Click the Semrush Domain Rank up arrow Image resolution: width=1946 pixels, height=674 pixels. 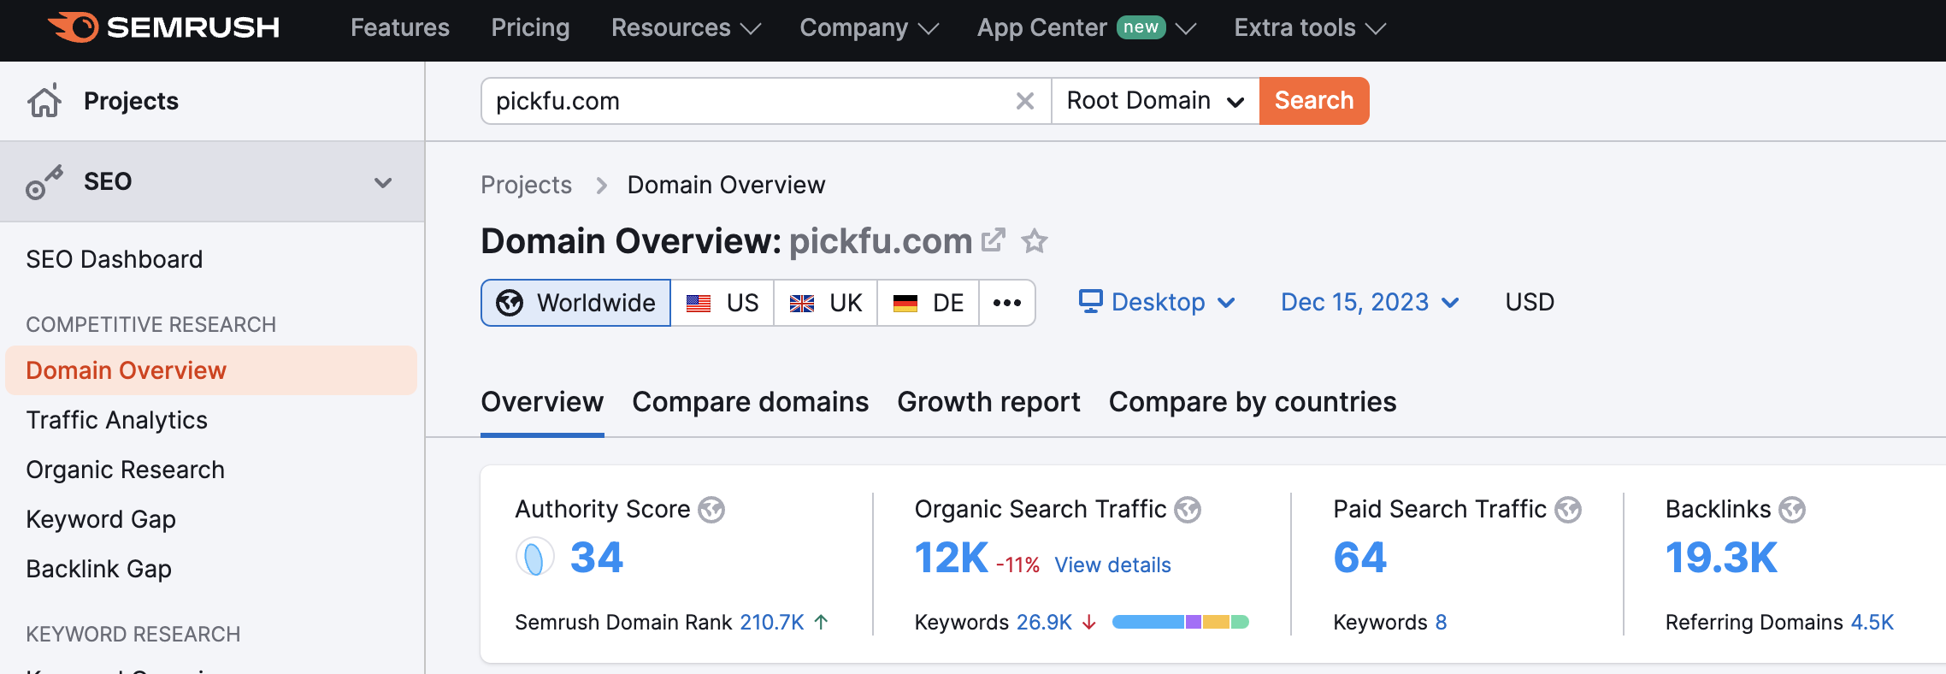821,622
